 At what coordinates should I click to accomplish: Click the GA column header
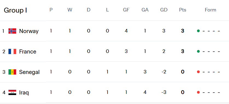click(145, 10)
